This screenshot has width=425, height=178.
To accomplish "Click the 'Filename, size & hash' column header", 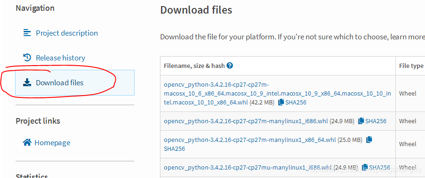I will tap(194, 66).
